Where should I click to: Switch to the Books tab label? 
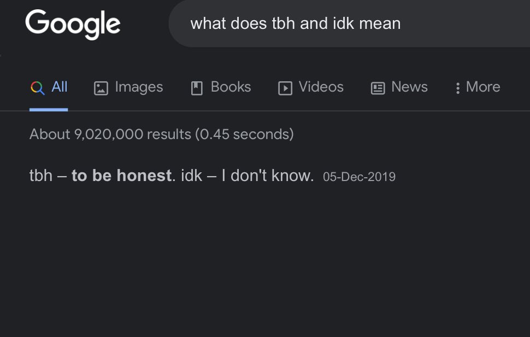[x=231, y=87]
